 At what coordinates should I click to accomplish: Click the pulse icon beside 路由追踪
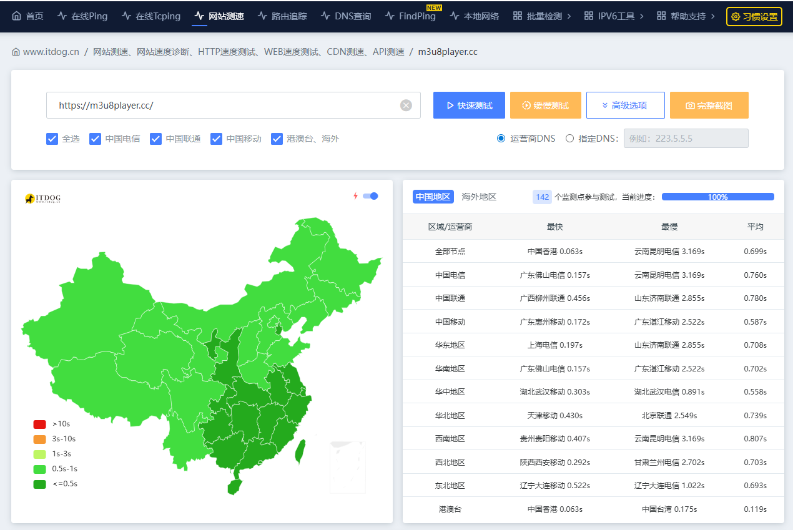(x=262, y=16)
